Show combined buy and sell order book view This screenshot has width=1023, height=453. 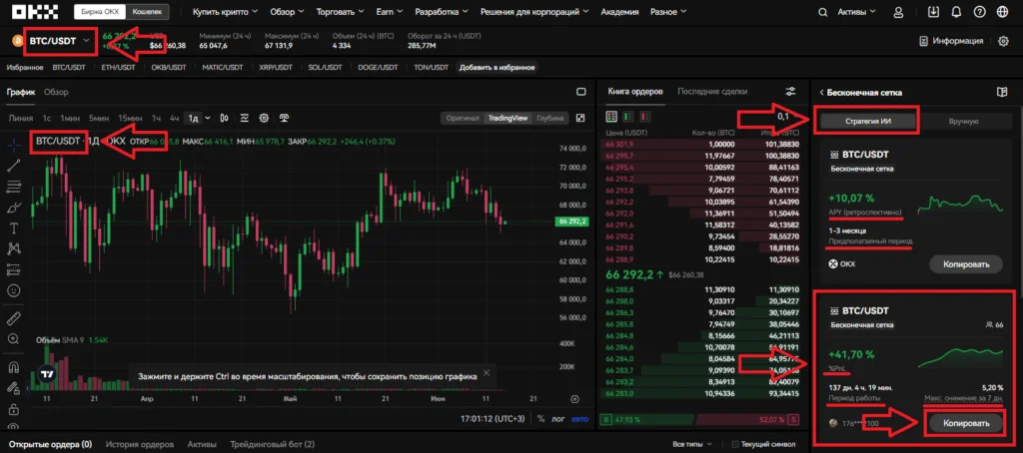611,117
